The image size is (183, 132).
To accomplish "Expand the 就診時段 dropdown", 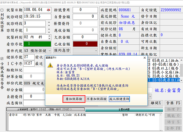I will (48, 23).
